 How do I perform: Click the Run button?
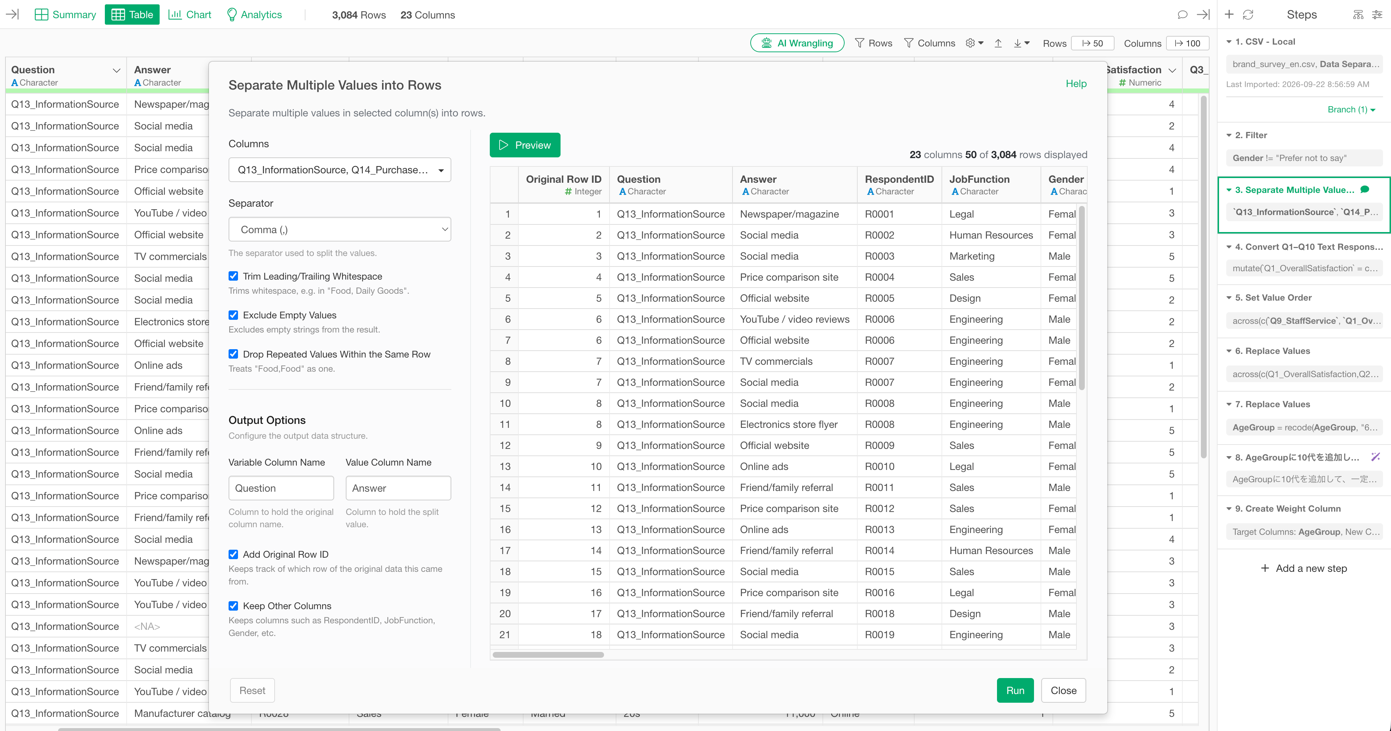[1015, 690]
